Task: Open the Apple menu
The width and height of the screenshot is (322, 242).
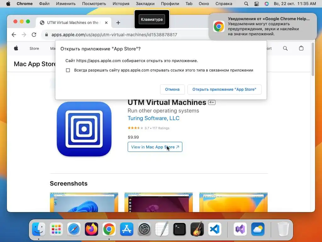Action: tap(8, 4)
